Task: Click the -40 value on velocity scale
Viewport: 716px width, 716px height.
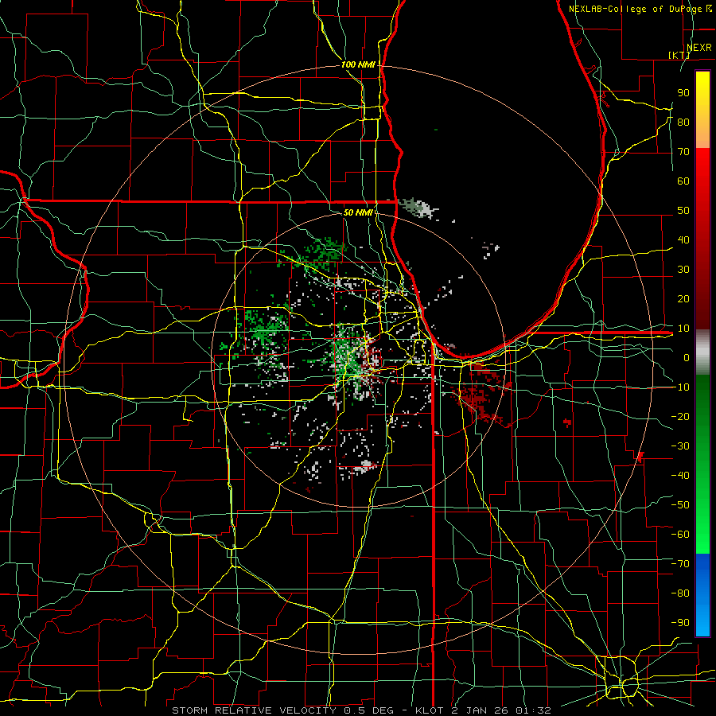Action: coord(680,476)
